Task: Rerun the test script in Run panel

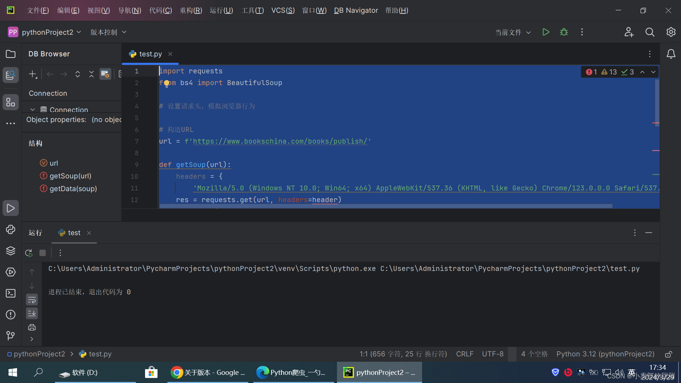Action: pos(29,253)
